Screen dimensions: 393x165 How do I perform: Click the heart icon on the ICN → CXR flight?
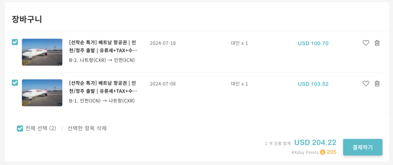(366, 84)
